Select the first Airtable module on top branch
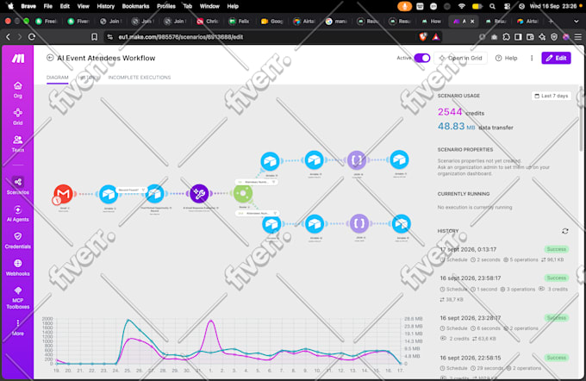This screenshot has height=381, width=586. point(271,161)
